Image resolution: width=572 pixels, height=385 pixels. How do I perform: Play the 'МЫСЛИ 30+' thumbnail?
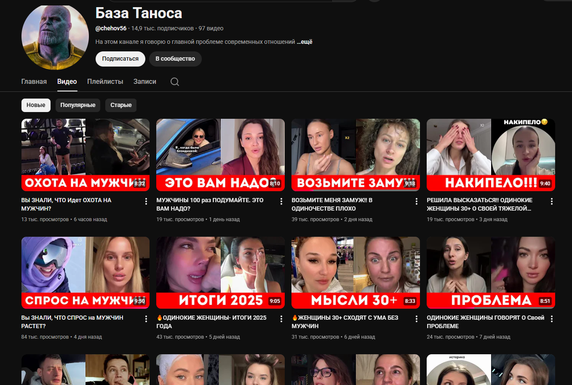[x=355, y=273]
